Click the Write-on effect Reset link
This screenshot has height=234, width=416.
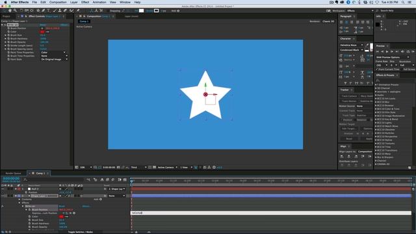point(42,25)
